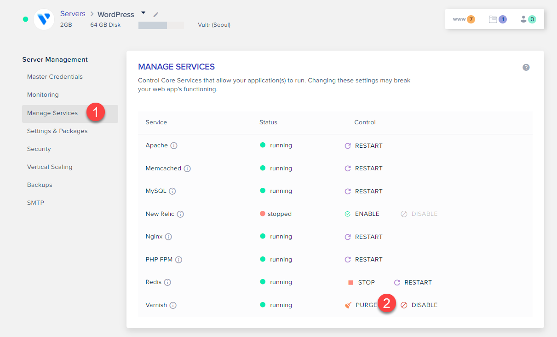Stop the Redis service
This screenshot has height=337, width=557.
tap(361, 282)
